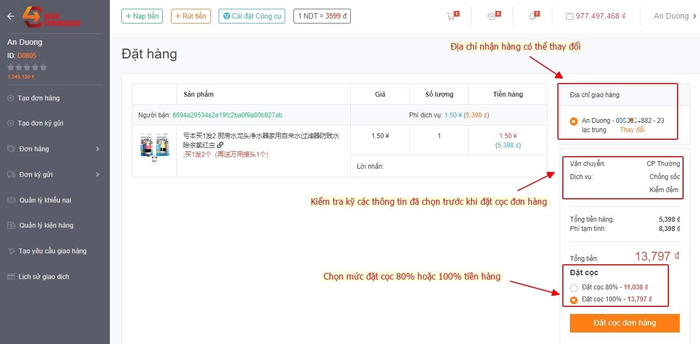Screen dimensions: 700x344
Task: Click the Phí tạm tính 8,398 đ value
Action: (669, 229)
